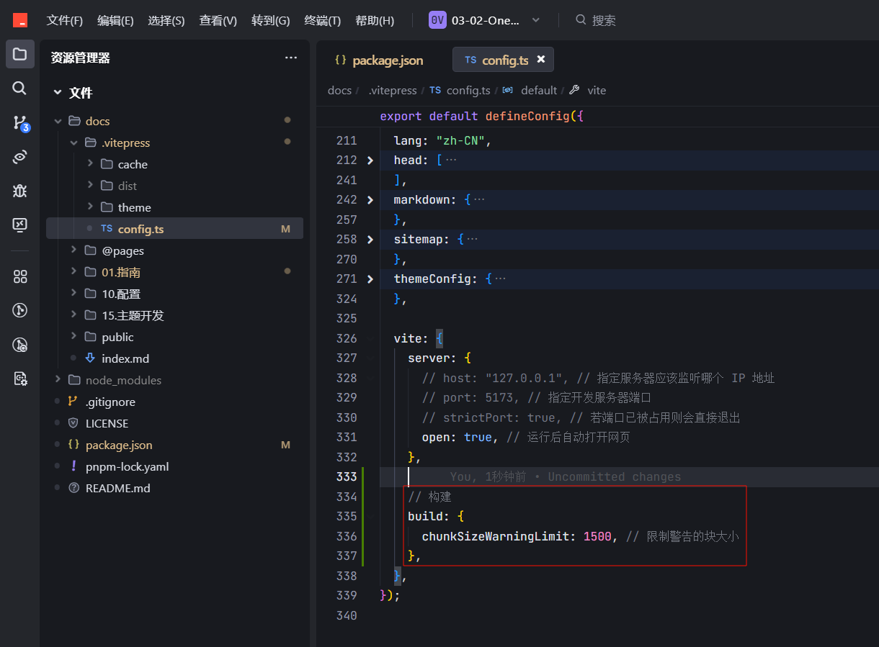Open the 文件(F) menu
Screen dimensions: 879x647
point(65,20)
